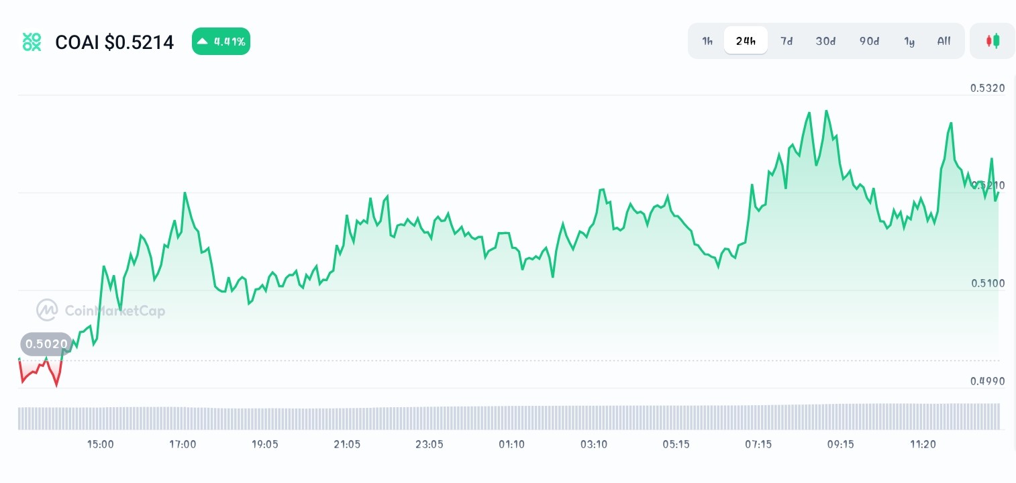This screenshot has width=1016, height=483.
Task: Switch chart to 30d range
Action: (x=825, y=41)
